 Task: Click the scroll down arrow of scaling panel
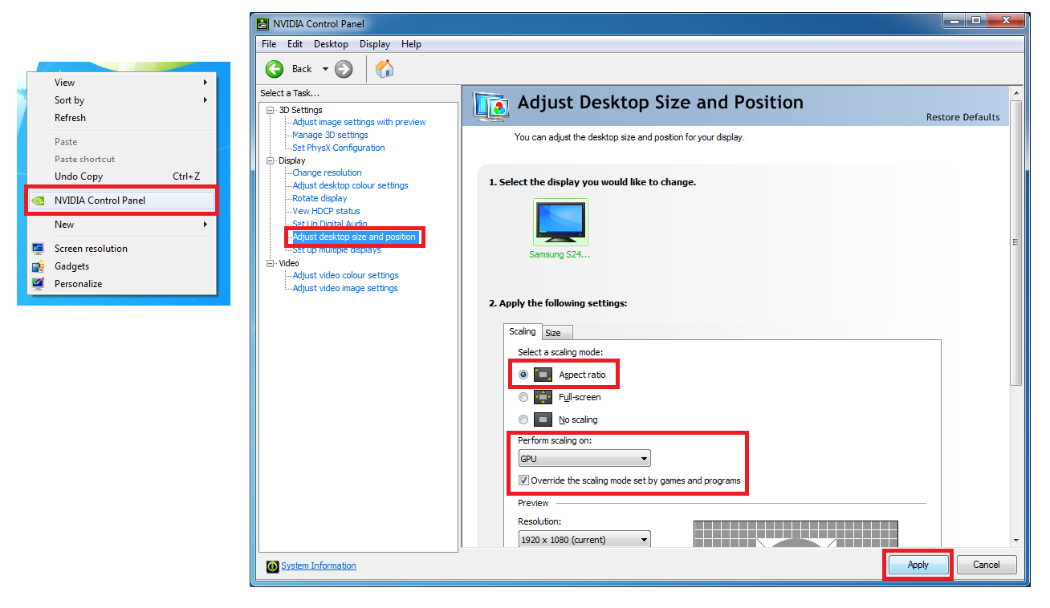[1016, 541]
